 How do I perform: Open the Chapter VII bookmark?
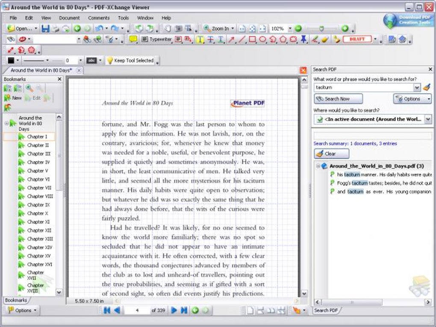[39, 188]
